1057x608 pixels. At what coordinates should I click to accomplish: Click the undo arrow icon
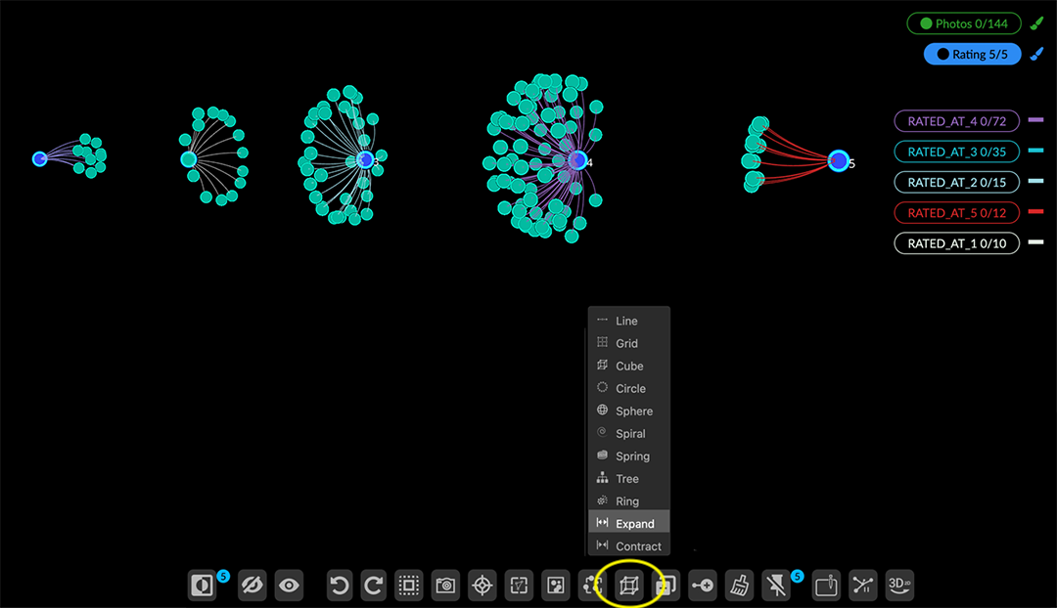pyautogui.click(x=340, y=586)
